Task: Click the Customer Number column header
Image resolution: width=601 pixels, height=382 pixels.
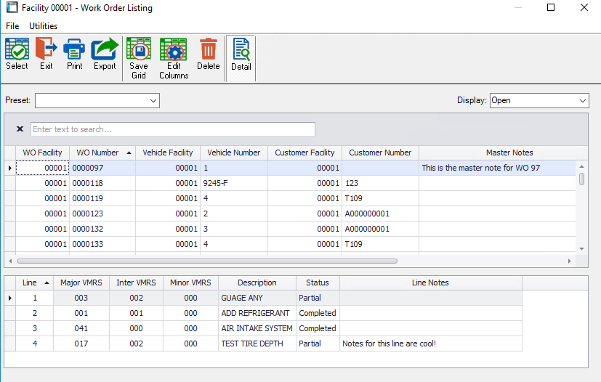Action: pyautogui.click(x=380, y=153)
